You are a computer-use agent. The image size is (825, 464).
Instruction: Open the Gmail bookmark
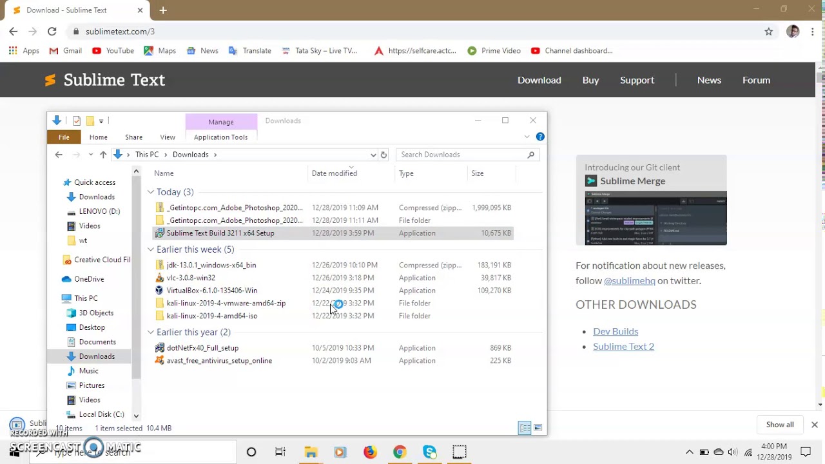(65, 51)
